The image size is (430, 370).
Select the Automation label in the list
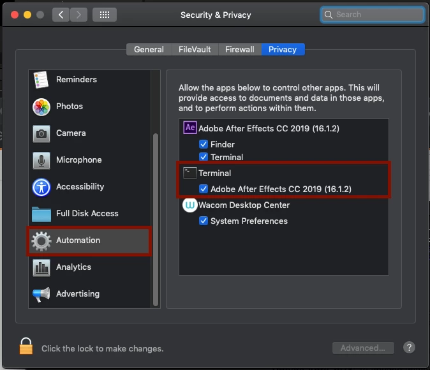tap(78, 241)
